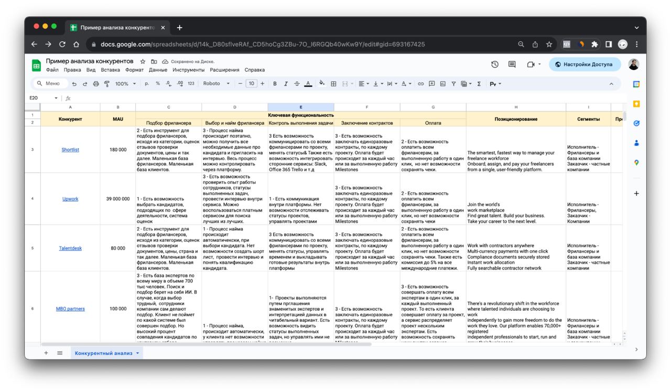The width and height of the screenshot is (671, 392).
Task: Open the text color picker
Action: pyautogui.click(x=308, y=84)
